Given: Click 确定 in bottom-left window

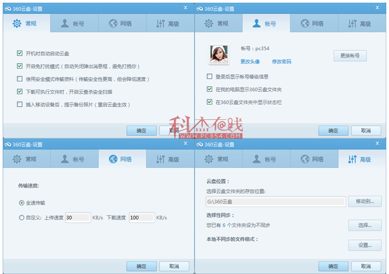Looking at the screenshot, I should coord(142,266).
